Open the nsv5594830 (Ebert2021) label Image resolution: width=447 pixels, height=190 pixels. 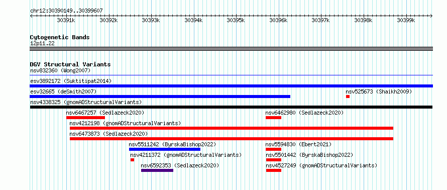point(298,144)
